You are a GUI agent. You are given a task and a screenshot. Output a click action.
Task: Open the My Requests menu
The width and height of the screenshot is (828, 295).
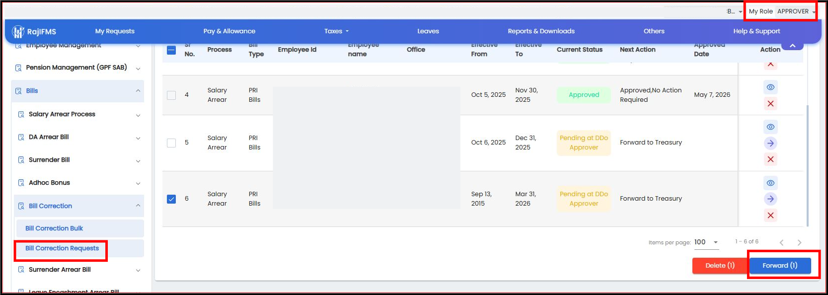115,31
